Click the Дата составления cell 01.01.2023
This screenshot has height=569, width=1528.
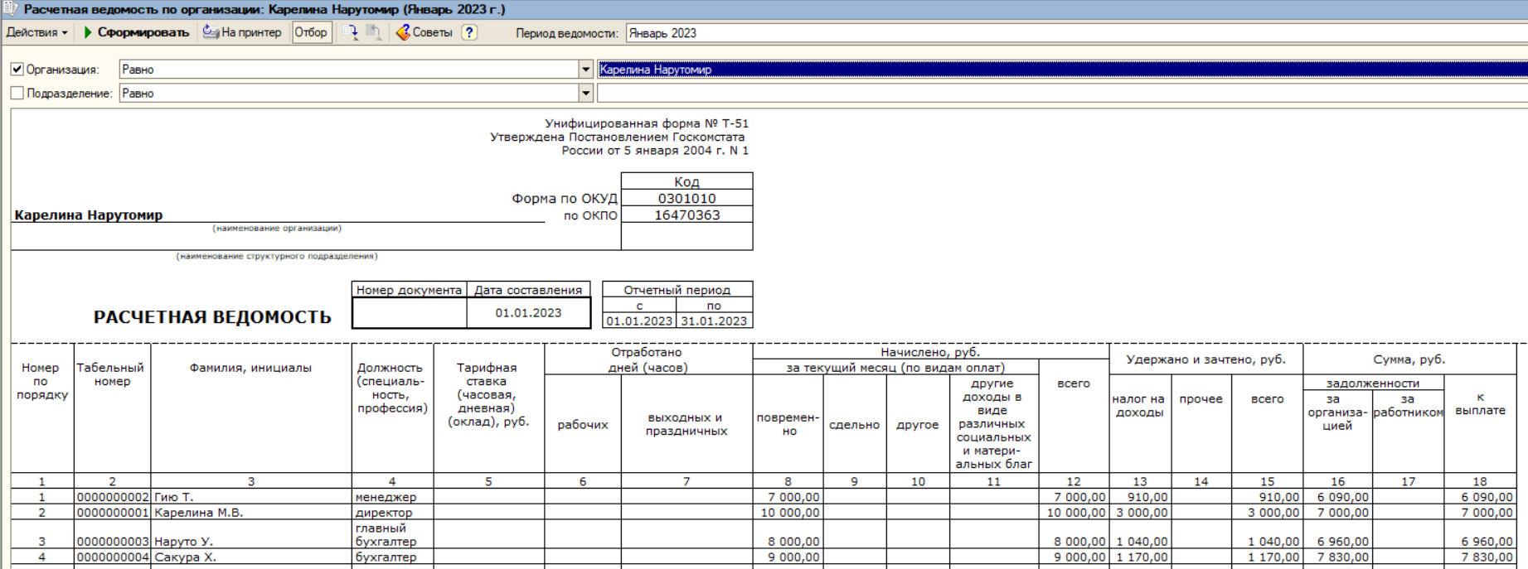pos(528,312)
